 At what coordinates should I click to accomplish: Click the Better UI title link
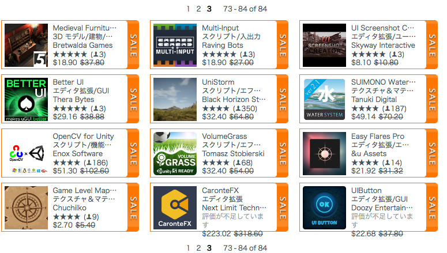coord(68,82)
